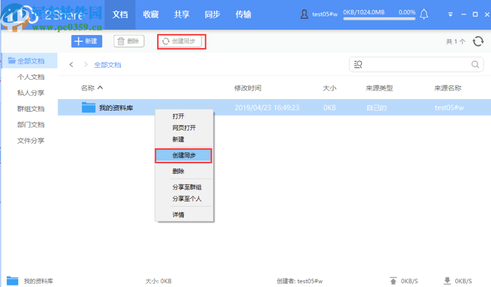Open the notification bell
Image resolution: width=491 pixels, height=287 pixels.
tap(424, 14)
